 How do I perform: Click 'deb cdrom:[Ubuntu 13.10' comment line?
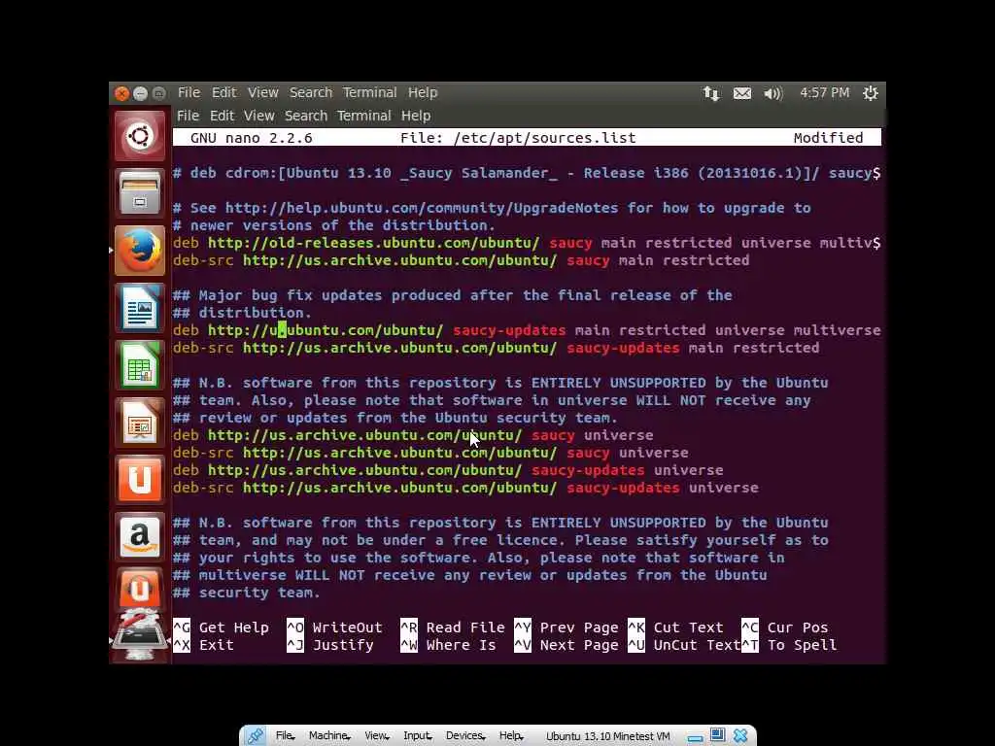click(526, 173)
